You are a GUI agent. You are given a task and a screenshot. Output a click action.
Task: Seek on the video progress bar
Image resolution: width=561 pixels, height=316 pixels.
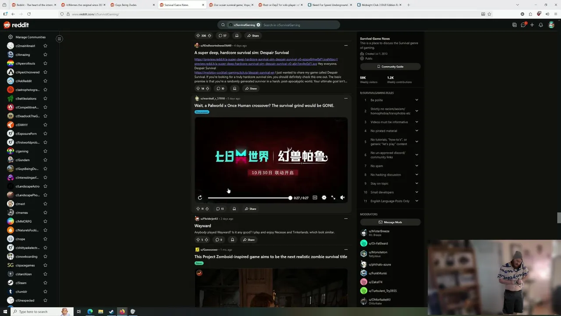coord(250,198)
